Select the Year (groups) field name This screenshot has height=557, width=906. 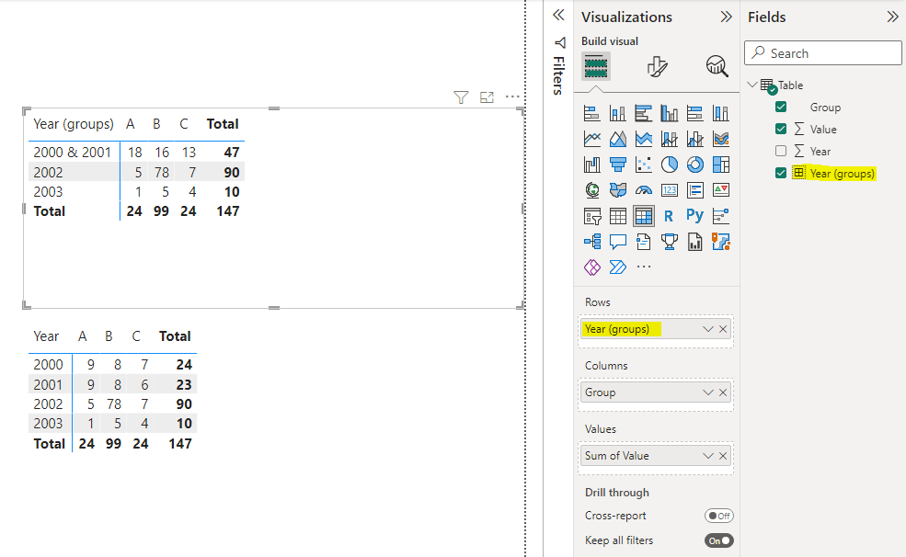842,173
